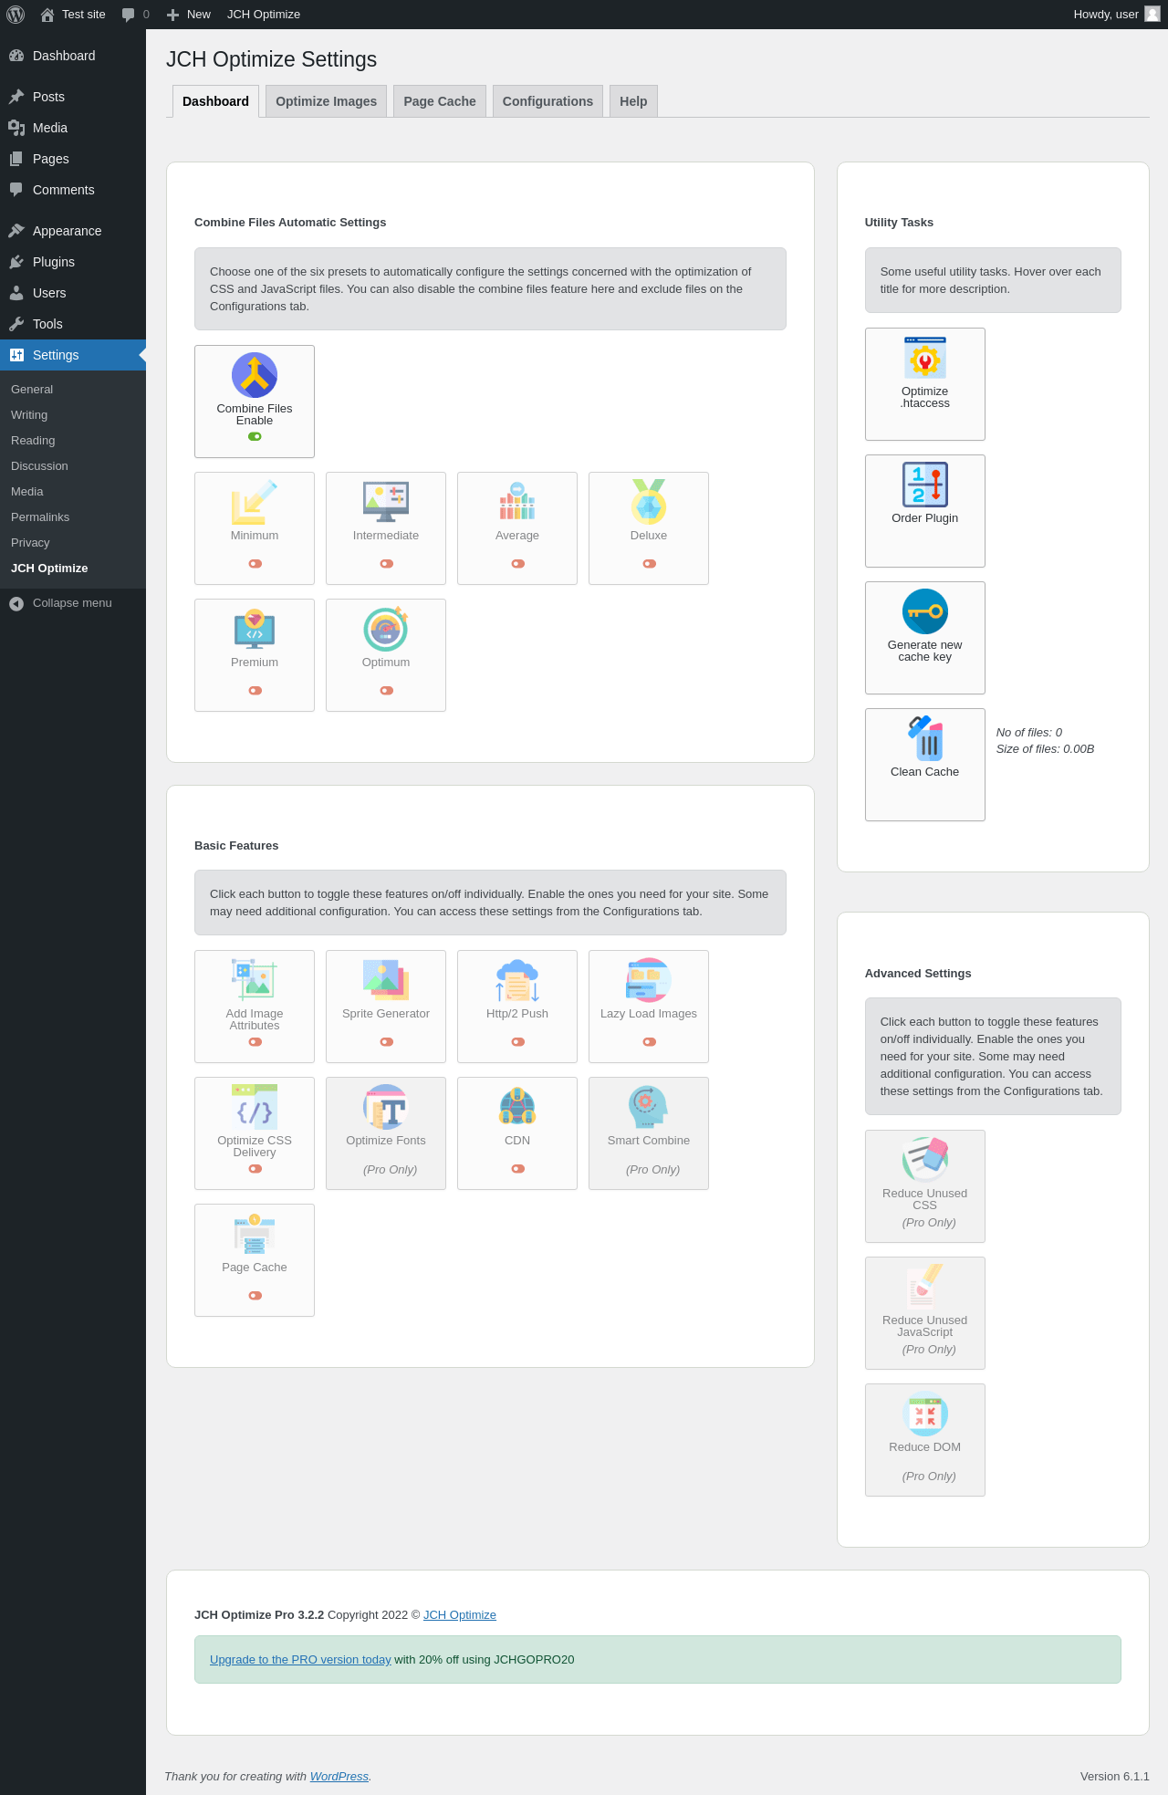The width and height of the screenshot is (1168, 1795).
Task: Select the Intermediate preset icon
Action: (x=386, y=502)
